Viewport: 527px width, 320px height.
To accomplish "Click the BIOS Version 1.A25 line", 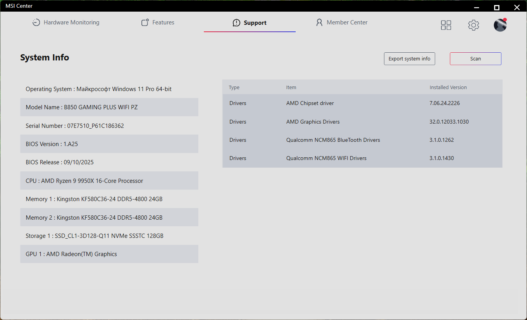I will pyautogui.click(x=109, y=144).
